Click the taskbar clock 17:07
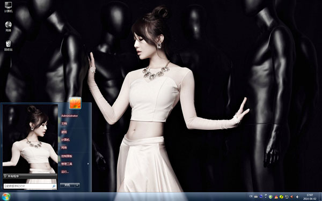Screen dimensions: 322x201 [310, 197]
